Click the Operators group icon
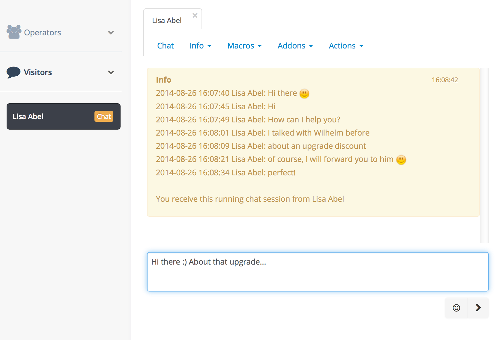The height and width of the screenshot is (340, 496). tap(14, 32)
